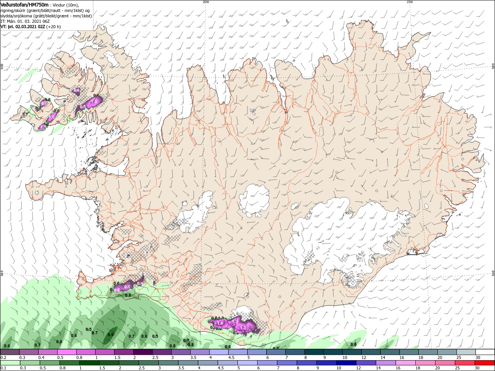Pick the white 30 swatch in snow legend
Screen dimensions: 495x371
[486, 352]
